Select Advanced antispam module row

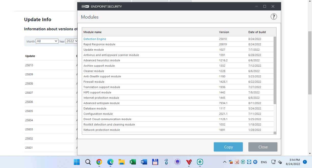[x=178, y=103]
